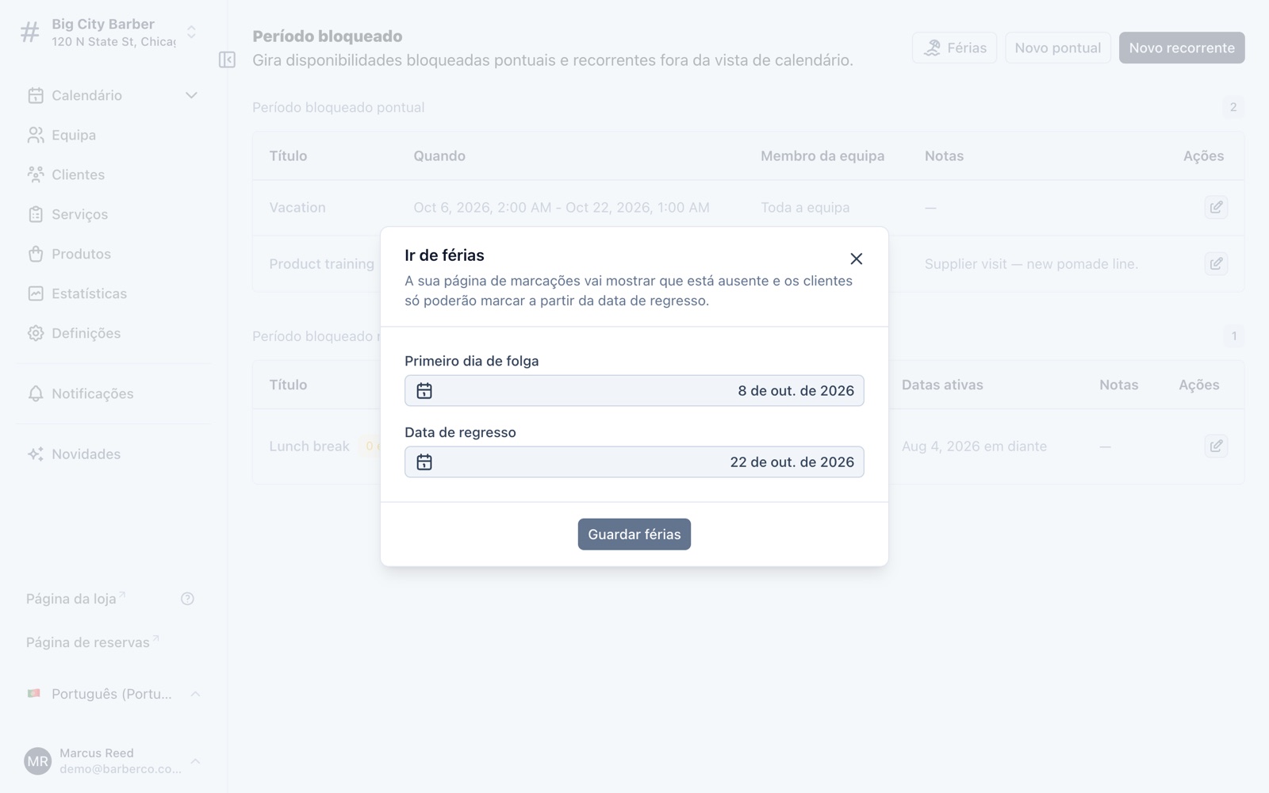This screenshot has height=793, width=1269.
Task: Edit the Product training entry
Action: [1216, 264]
